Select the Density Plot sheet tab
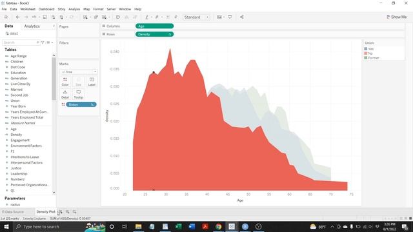This screenshot has width=413, height=232. click(46, 212)
